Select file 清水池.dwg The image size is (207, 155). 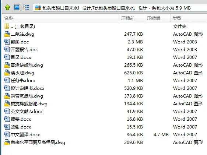click(22, 73)
